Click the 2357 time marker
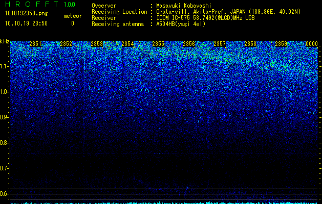This screenshot has width=322, height=204. click(x=220, y=44)
